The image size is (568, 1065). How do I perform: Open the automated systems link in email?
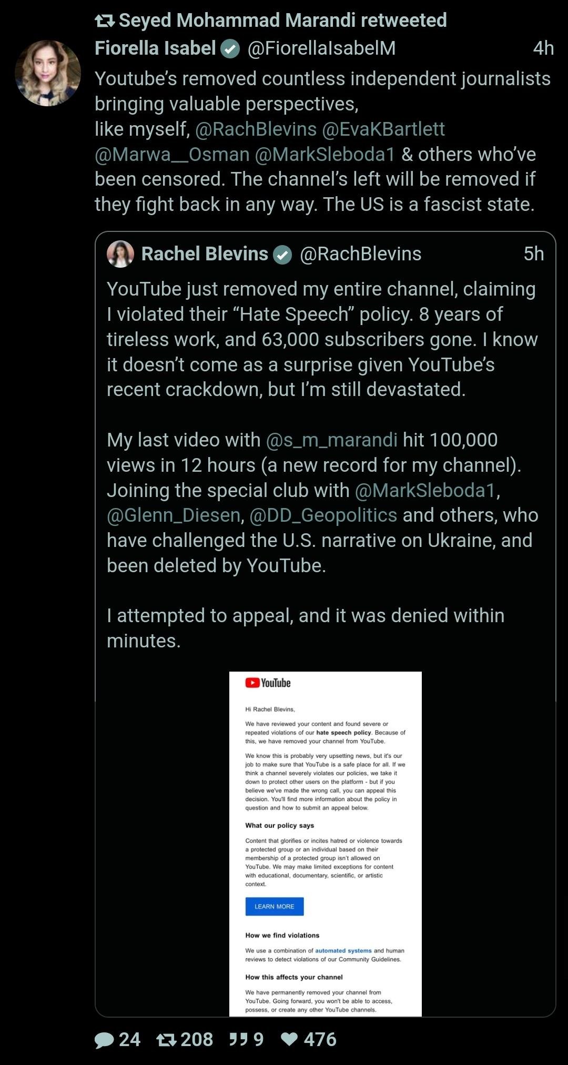tap(343, 950)
